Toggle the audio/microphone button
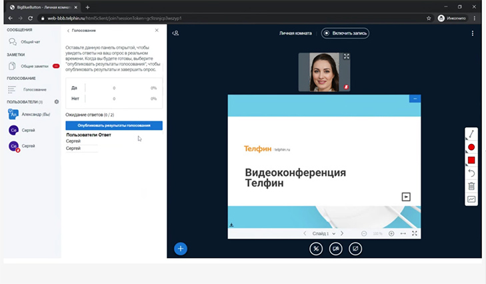 (x=316, y=249)
